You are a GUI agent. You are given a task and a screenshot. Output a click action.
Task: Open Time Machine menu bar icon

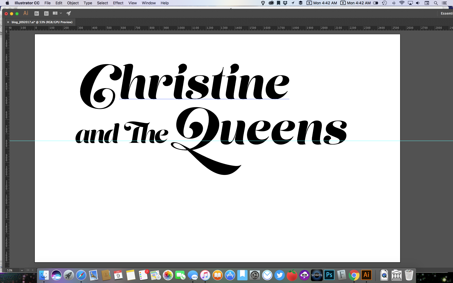tap(385, 3)
